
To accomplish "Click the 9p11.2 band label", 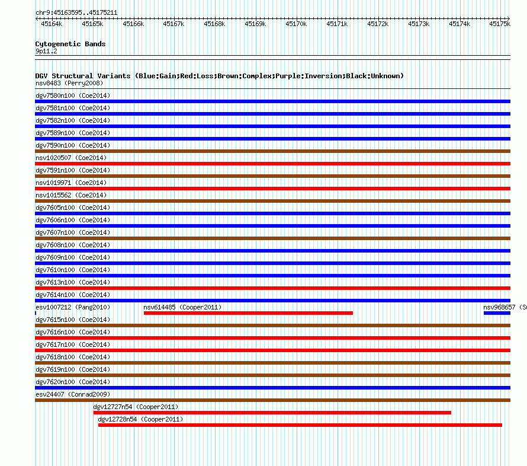I will [x=46, y=51].
